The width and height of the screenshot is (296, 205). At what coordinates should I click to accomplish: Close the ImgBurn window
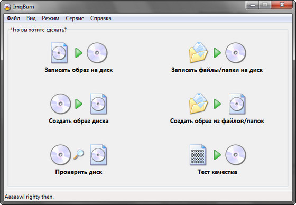click(x=282, y=5)
